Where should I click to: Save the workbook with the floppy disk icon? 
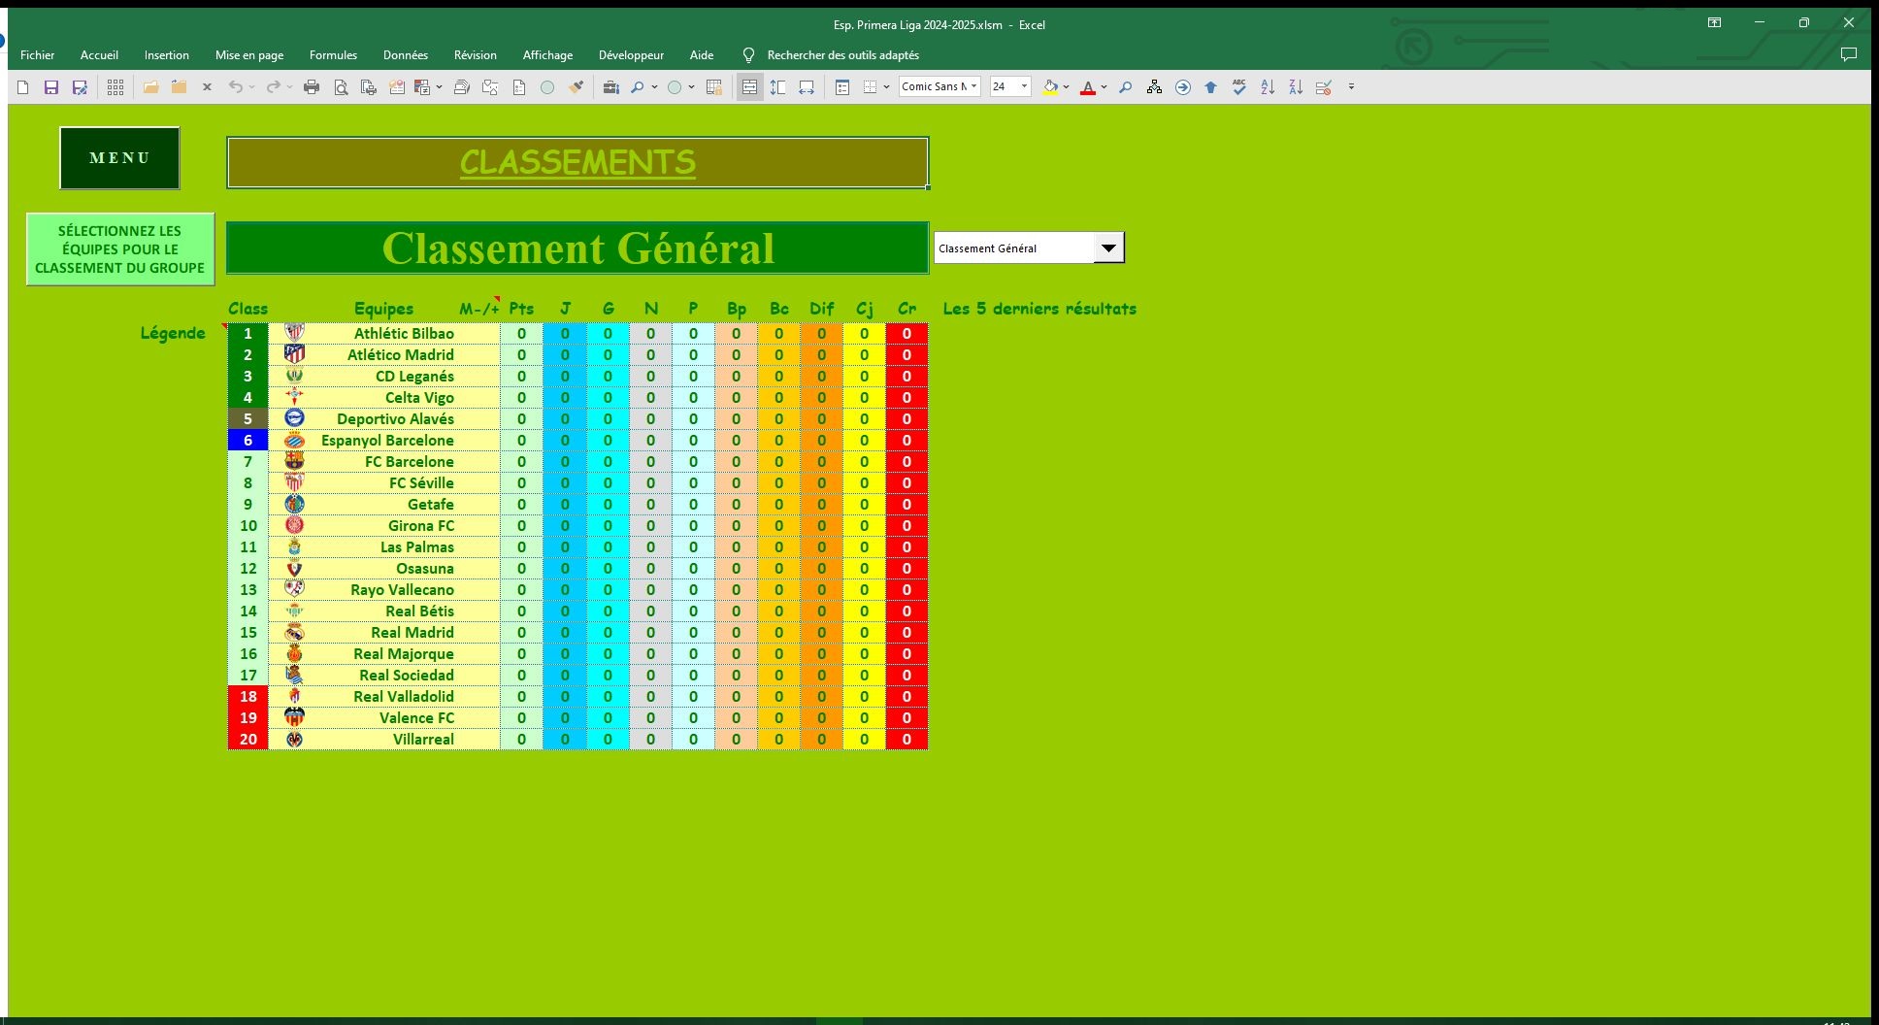click(51, 87)
